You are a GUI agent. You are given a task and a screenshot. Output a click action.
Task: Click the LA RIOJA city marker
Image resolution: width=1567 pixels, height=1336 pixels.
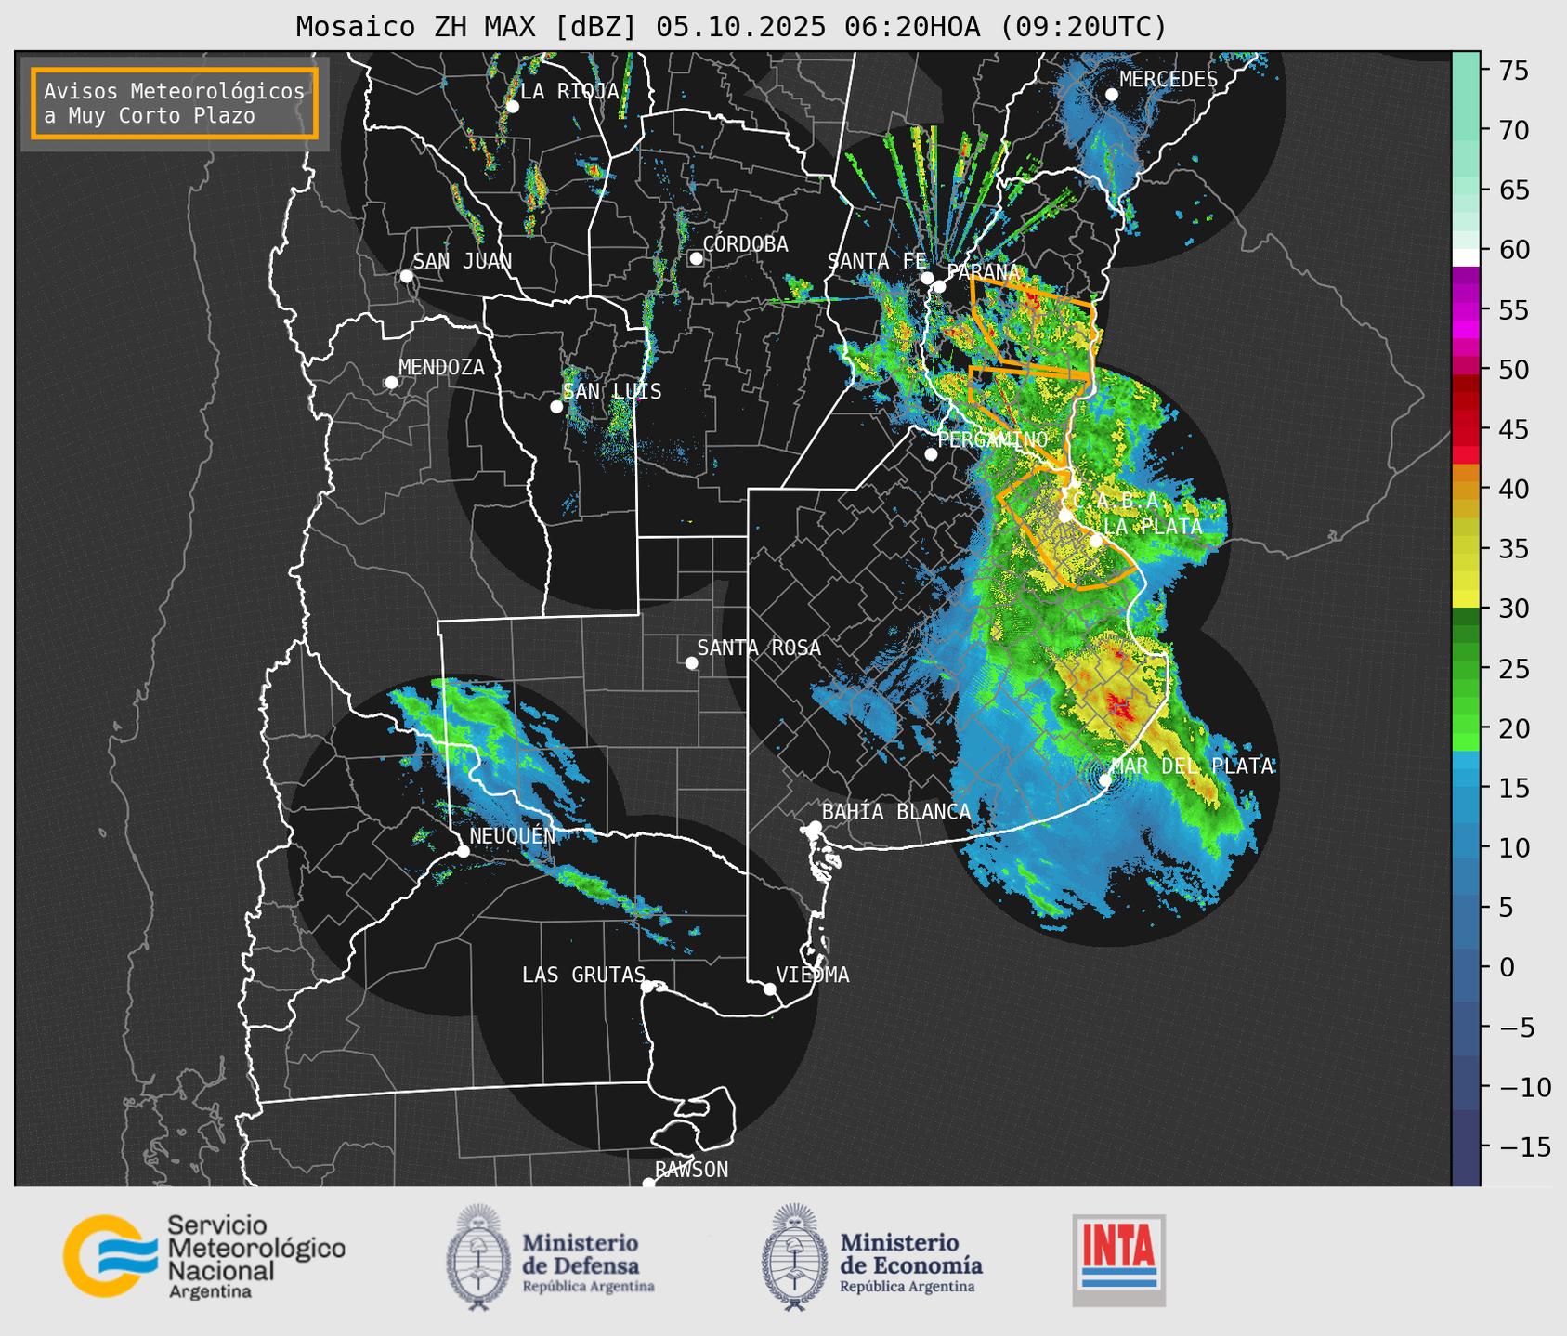coord(512,106)
